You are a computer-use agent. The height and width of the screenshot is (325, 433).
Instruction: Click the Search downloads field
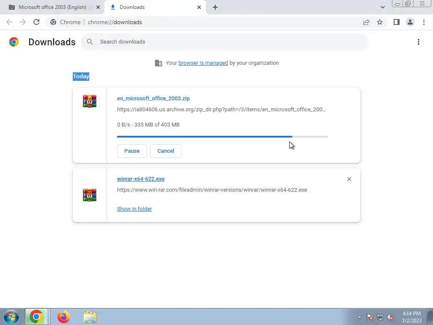tap(225, 42)
